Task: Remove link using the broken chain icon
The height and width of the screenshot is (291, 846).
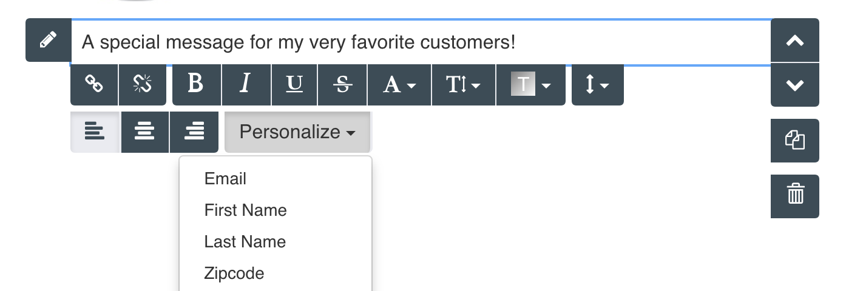Action: [x=143, y=85]
